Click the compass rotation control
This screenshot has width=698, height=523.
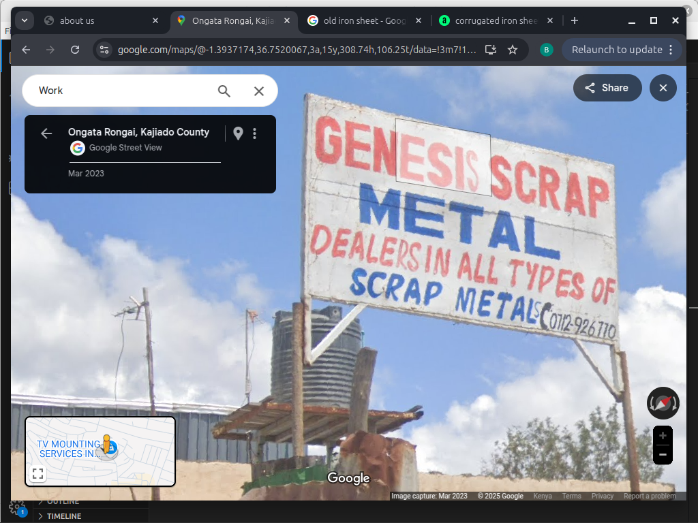tap(663, 403)
